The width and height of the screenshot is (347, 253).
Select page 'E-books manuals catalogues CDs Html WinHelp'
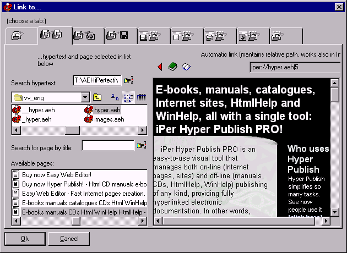(79, 203)
